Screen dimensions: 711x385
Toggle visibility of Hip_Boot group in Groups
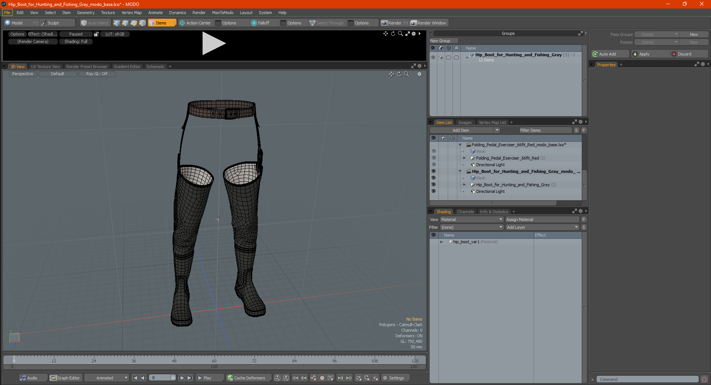433,57
